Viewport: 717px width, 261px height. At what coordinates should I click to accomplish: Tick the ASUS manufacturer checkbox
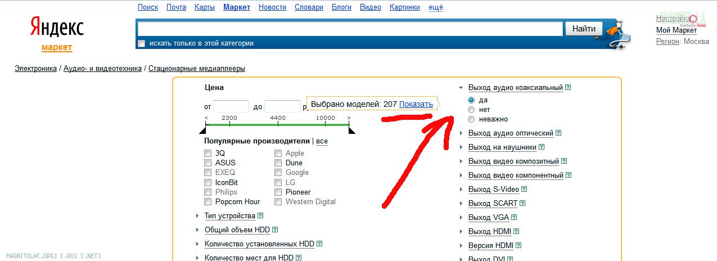coord(208,163)
